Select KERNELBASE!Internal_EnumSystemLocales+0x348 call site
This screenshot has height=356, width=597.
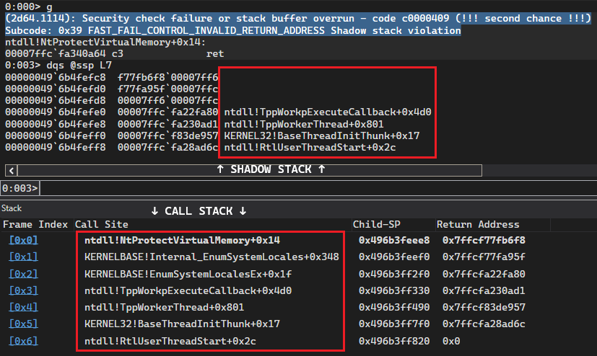coord(212,257)
